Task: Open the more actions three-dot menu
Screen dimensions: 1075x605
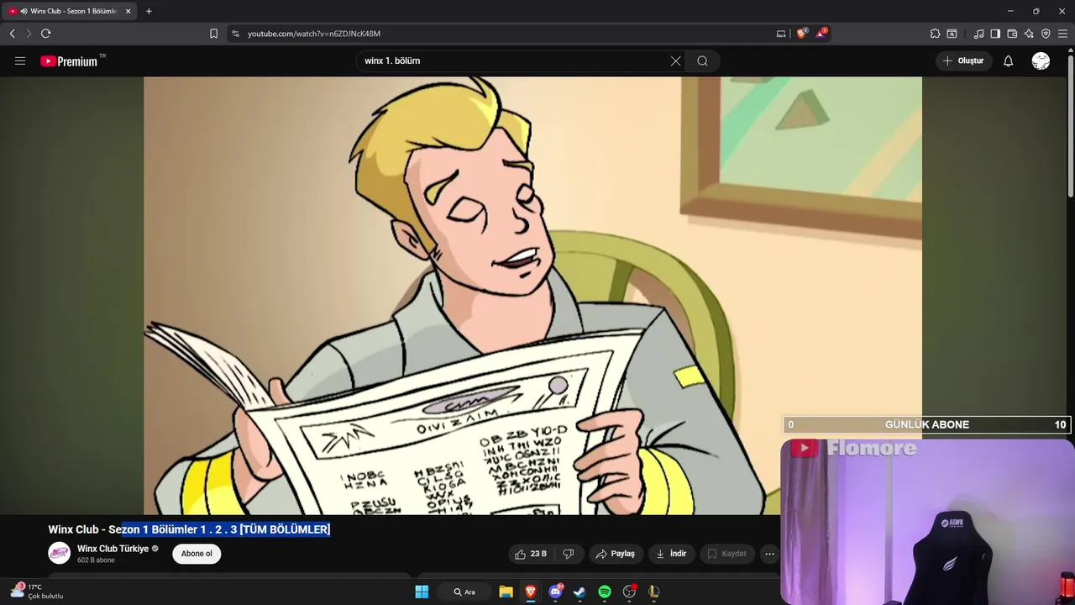Action: (769, 554)
